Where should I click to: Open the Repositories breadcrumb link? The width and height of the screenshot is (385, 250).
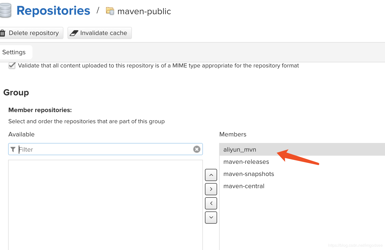coord(53,11)
